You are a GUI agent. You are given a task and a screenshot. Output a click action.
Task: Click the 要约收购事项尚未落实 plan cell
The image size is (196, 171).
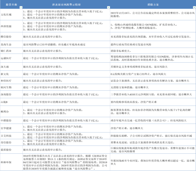[153, 102]
